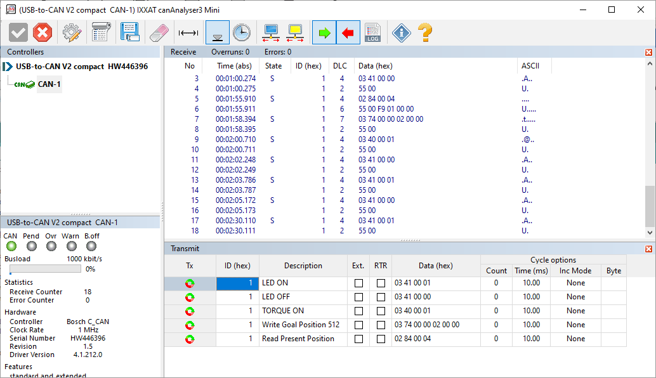Check the Ext. box for LED ON
Image resolution: width=656 pixels, height=378 pixels.
[x=358, y=283]
